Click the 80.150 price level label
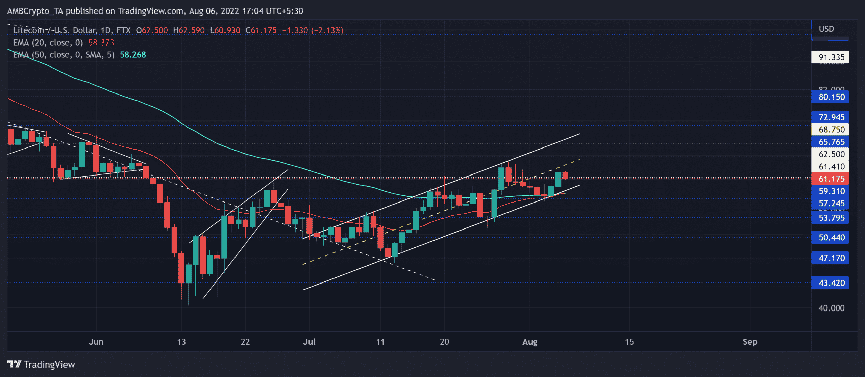Screen dimensions: 865x377 click(x=830, y=97)
